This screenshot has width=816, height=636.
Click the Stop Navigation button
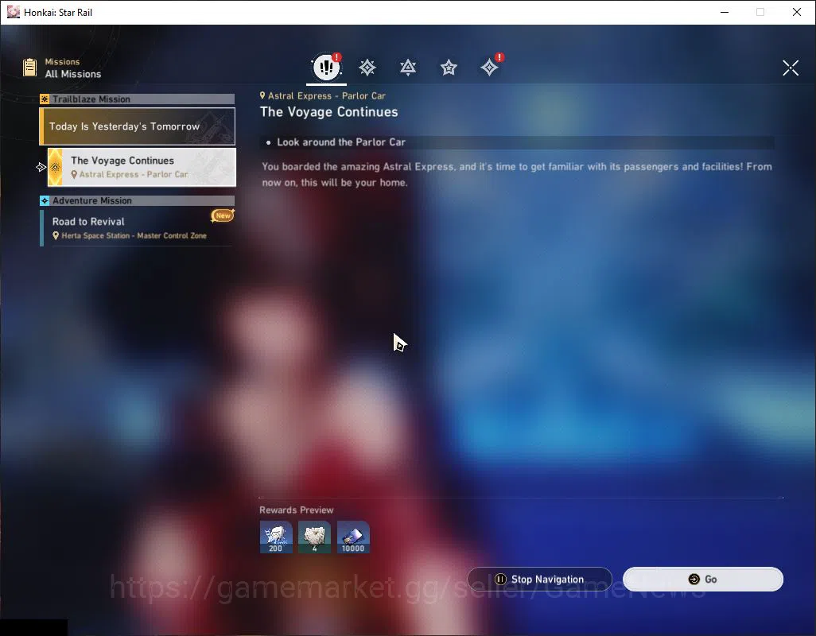[540, 580]
